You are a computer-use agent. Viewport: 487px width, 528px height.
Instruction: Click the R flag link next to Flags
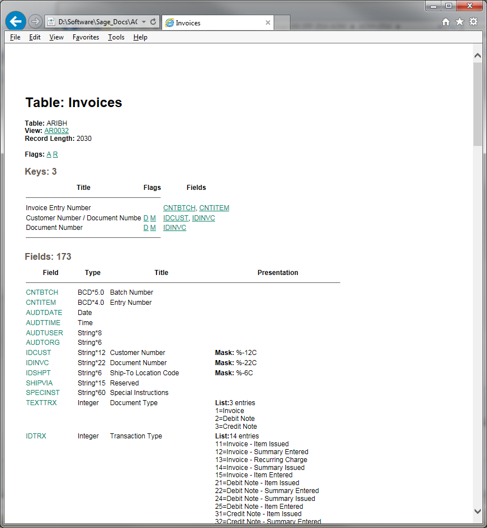(55, 154)
